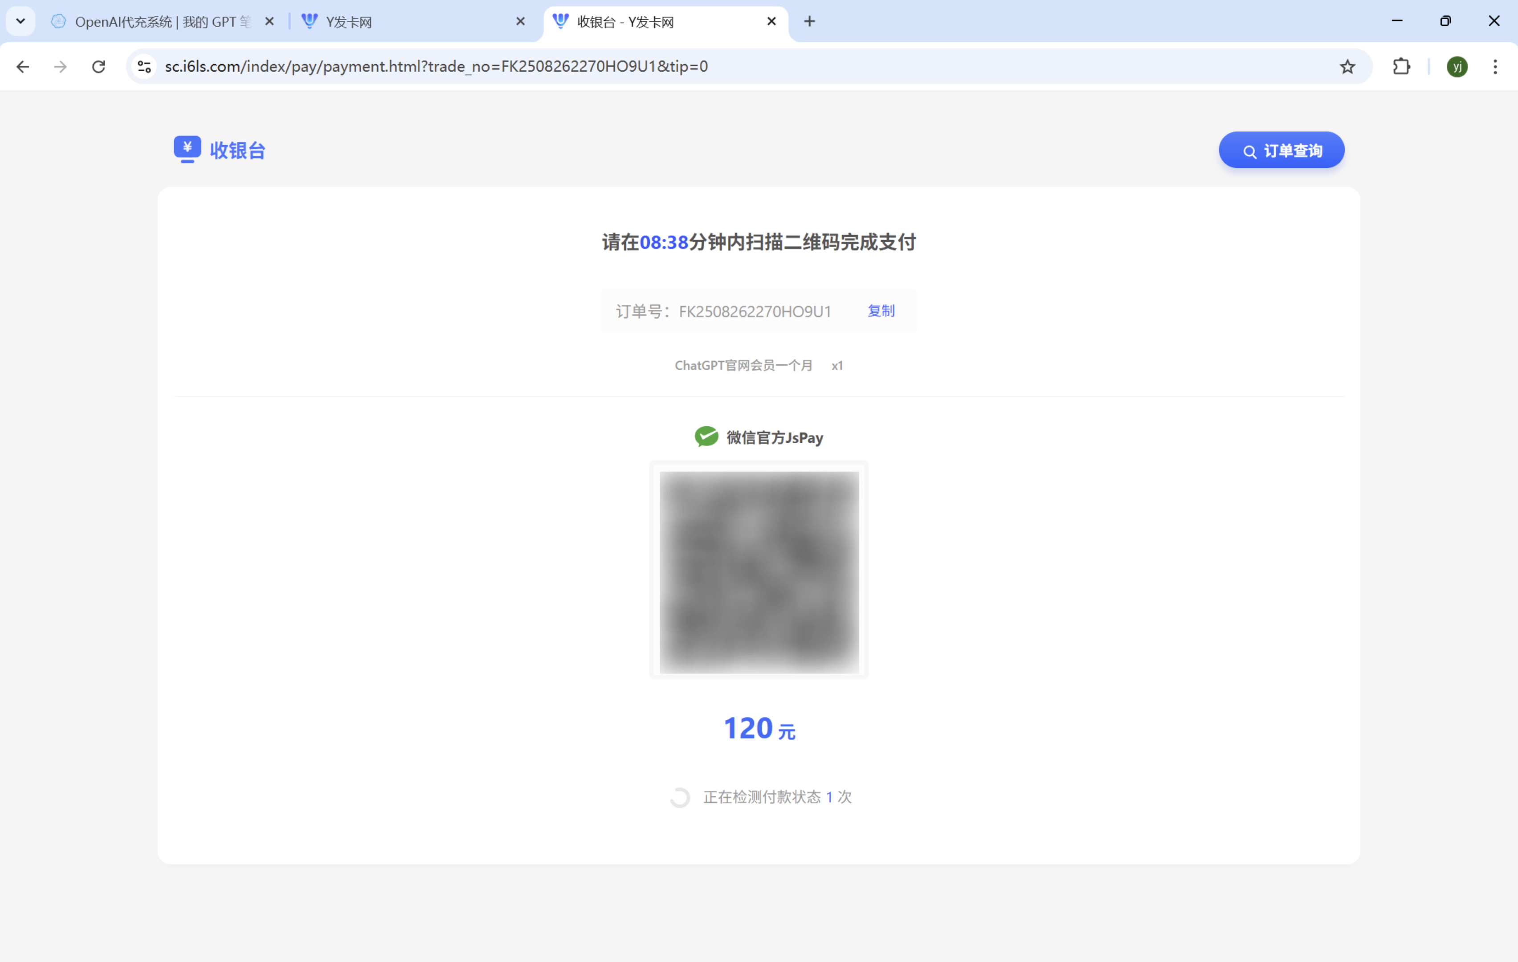Click the 订单查询 order query button
1518x962 pixels.
[1281, 150]
